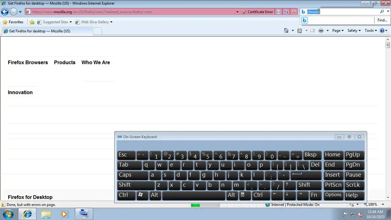Open Compatibility View icon in address bar
The image size is (391, 220).
279,12
